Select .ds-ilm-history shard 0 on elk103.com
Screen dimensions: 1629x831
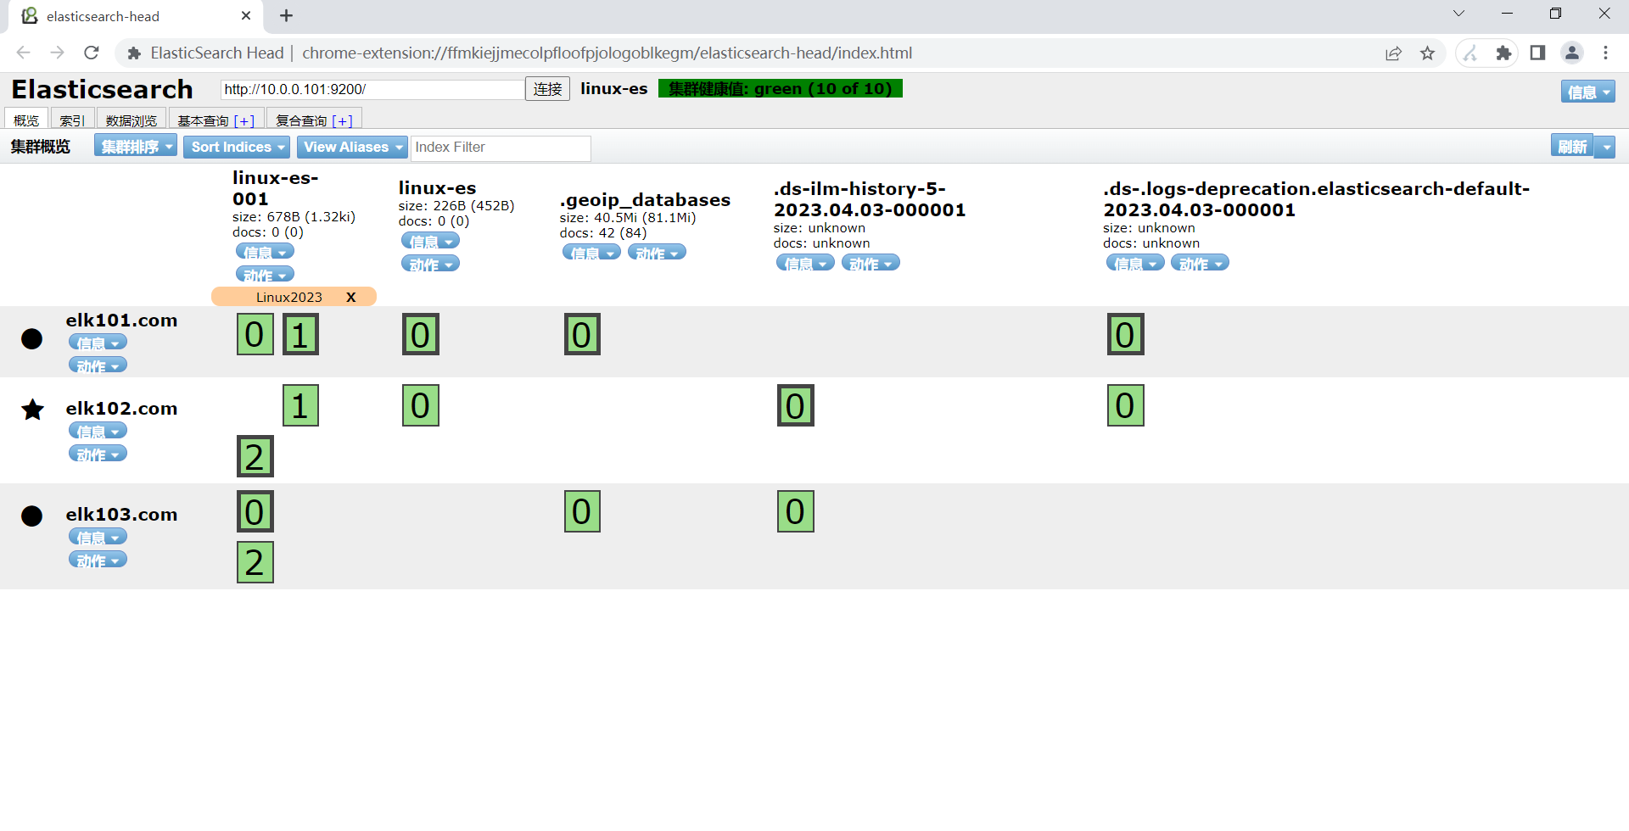pos(796,511)
